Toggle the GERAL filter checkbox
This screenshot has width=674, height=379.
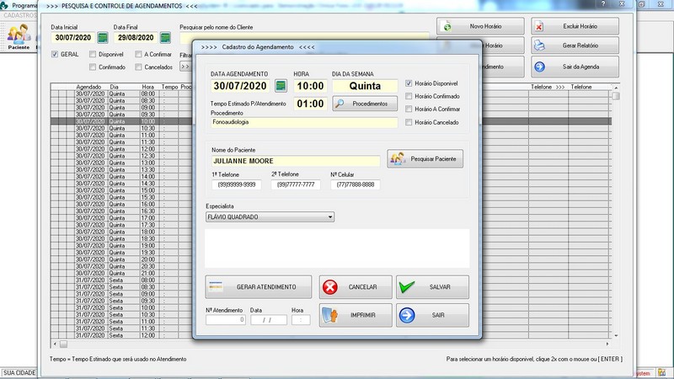[55, 54]
